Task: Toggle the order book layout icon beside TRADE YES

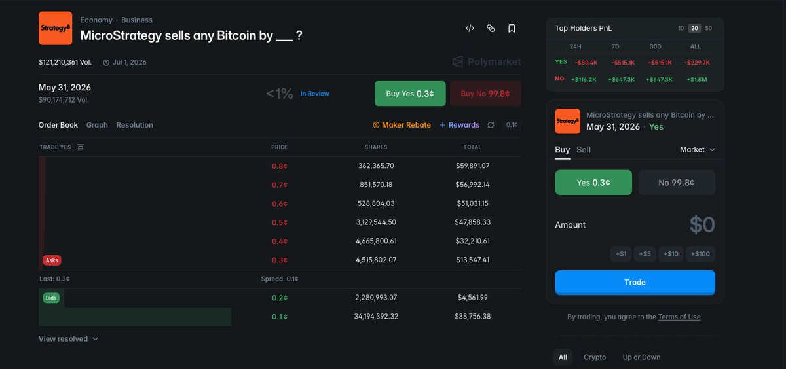Action: 81,147
